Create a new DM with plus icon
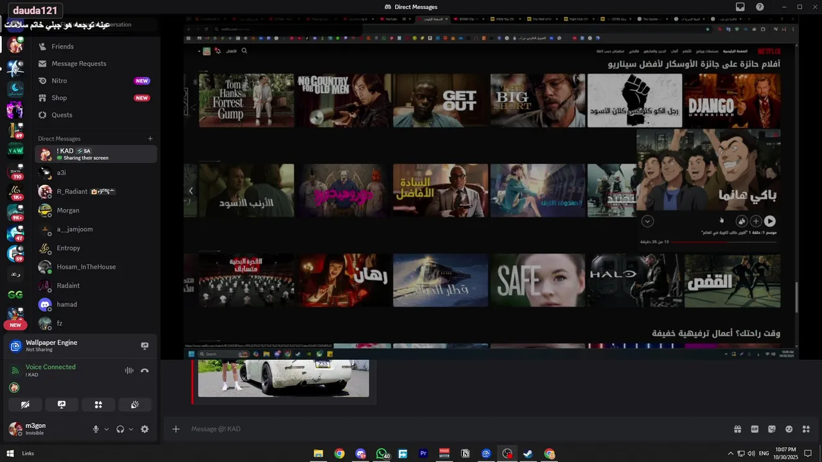The width and height of the screenshot is (822, 462). coord(150,139)
